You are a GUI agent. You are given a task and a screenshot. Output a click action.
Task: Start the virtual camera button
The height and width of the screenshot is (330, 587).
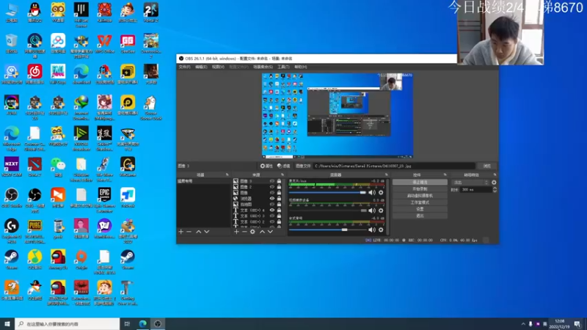420,196
